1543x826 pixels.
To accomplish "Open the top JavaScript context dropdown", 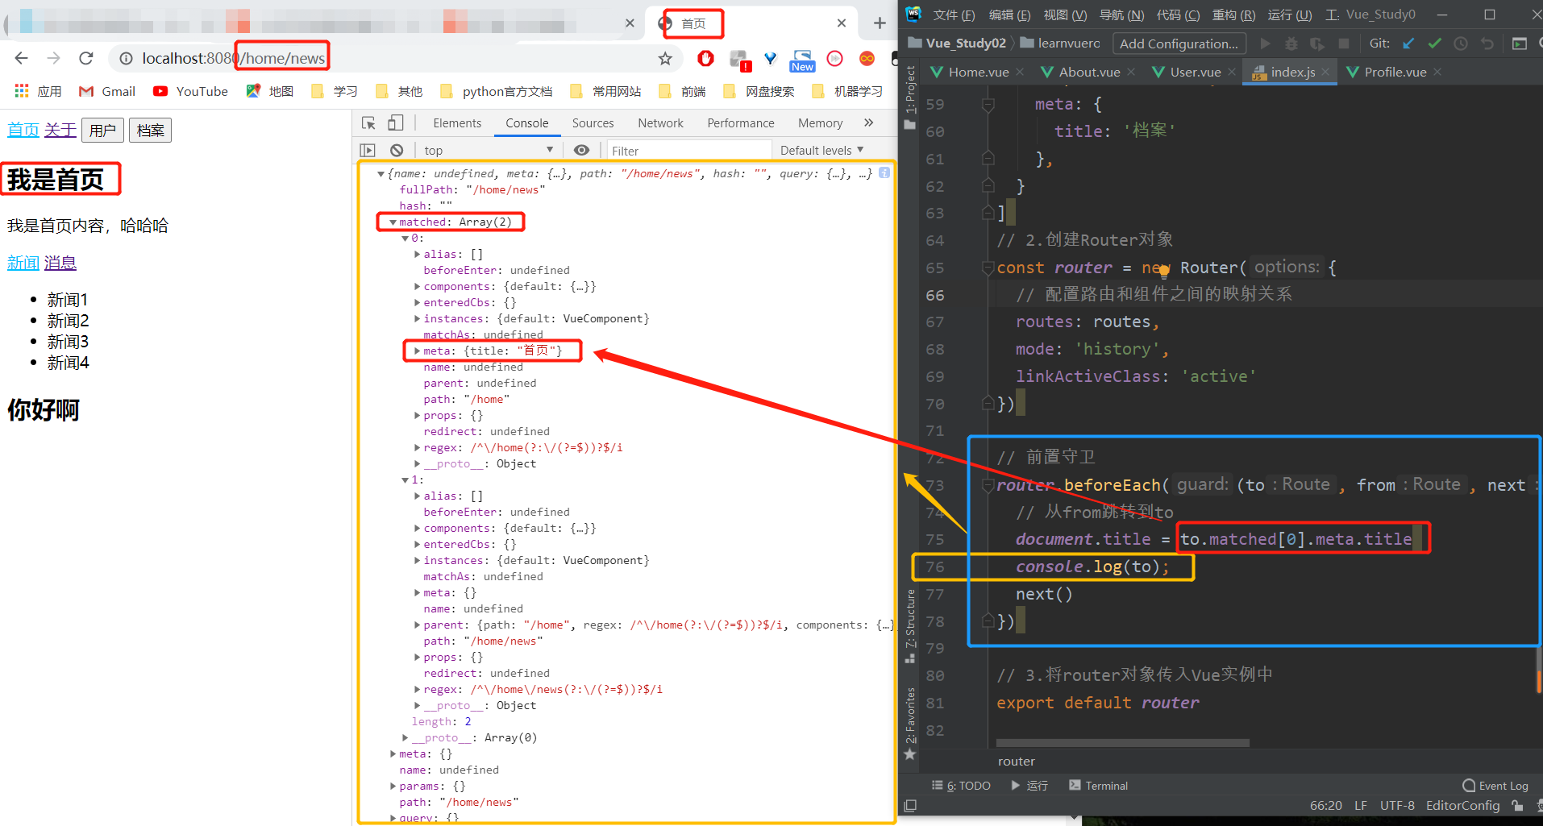I will (489, 151).
